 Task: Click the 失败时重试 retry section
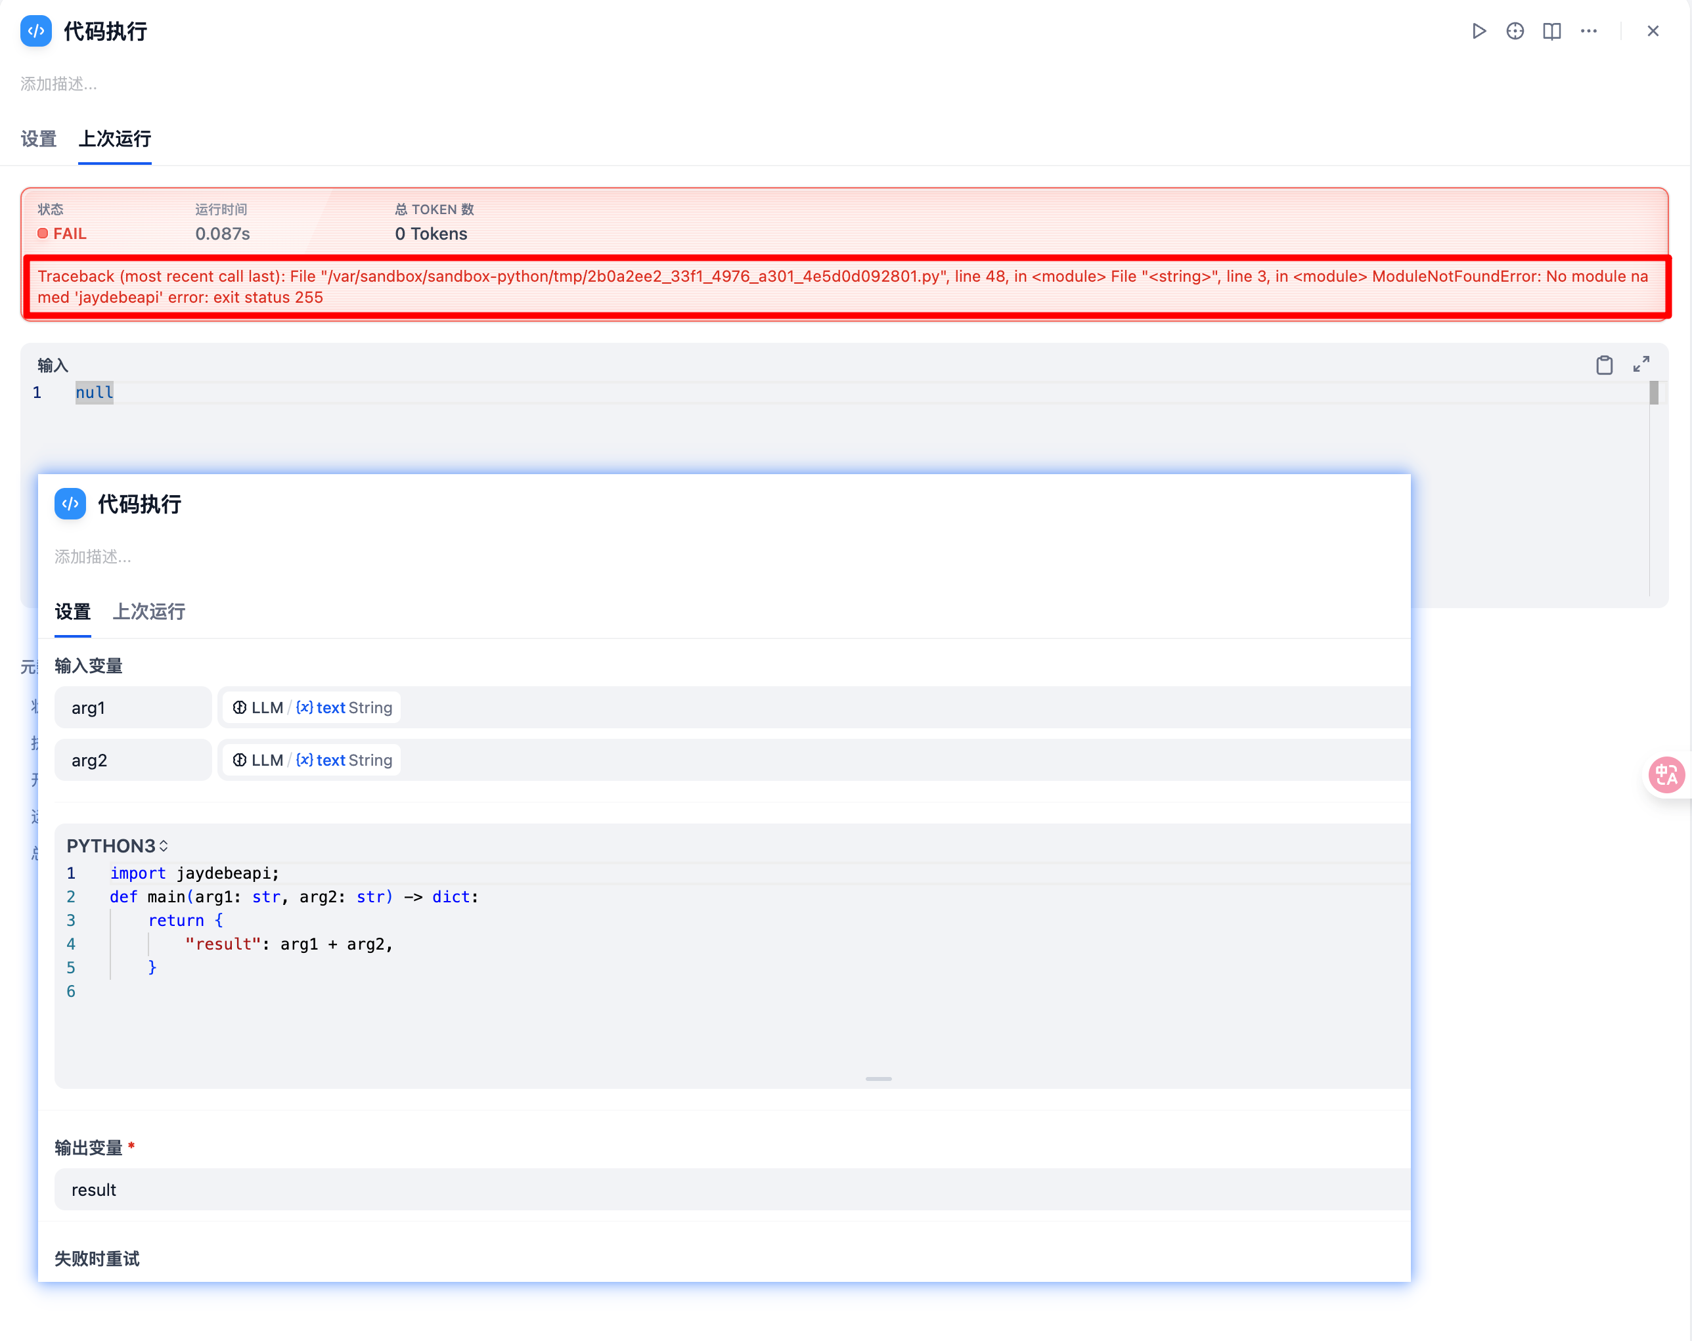97,1259
